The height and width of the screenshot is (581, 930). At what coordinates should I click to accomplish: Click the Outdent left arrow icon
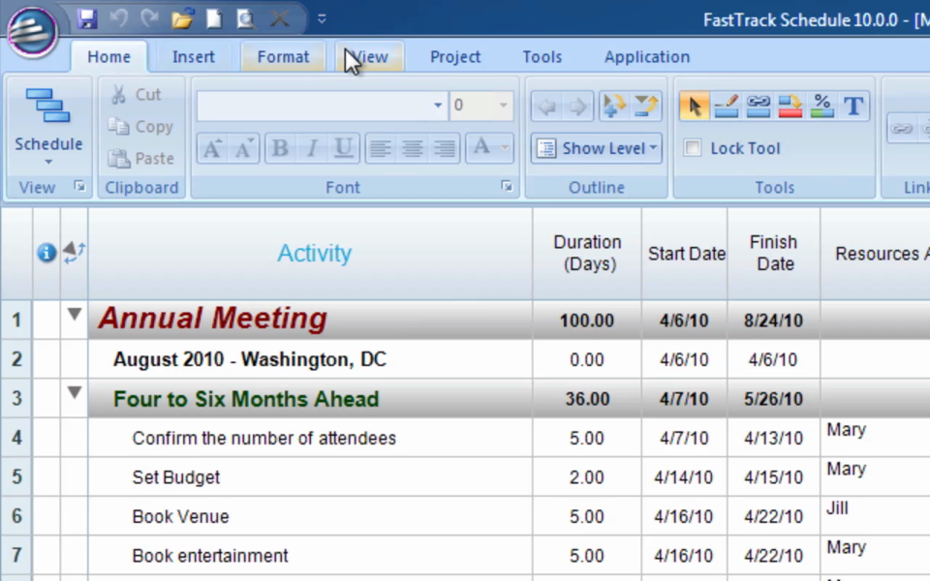coord(546,107)
